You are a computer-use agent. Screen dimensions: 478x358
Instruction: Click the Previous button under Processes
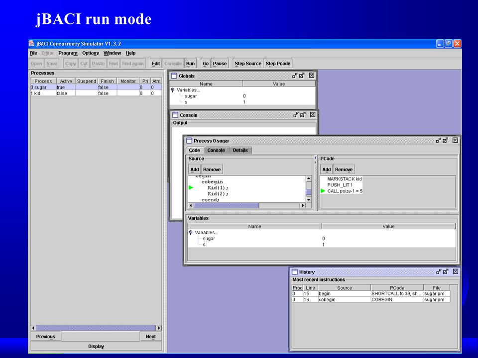pos(45,337)
